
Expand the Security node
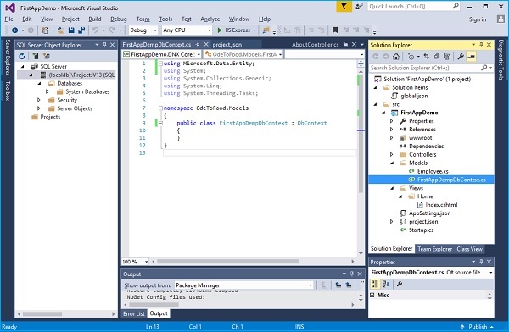pyautogui.click(x=39, y=100)
